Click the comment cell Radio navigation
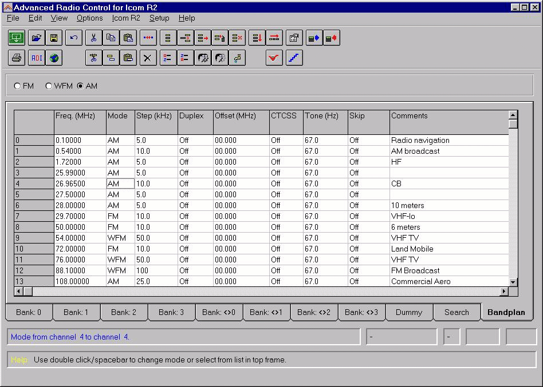The image size is (543, 387). (449, 140)
